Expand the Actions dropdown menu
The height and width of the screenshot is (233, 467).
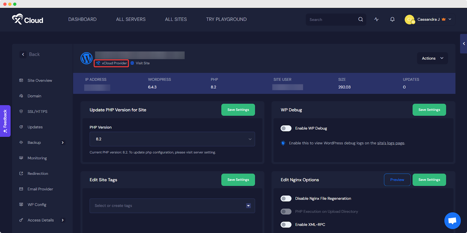coord(432,58)
